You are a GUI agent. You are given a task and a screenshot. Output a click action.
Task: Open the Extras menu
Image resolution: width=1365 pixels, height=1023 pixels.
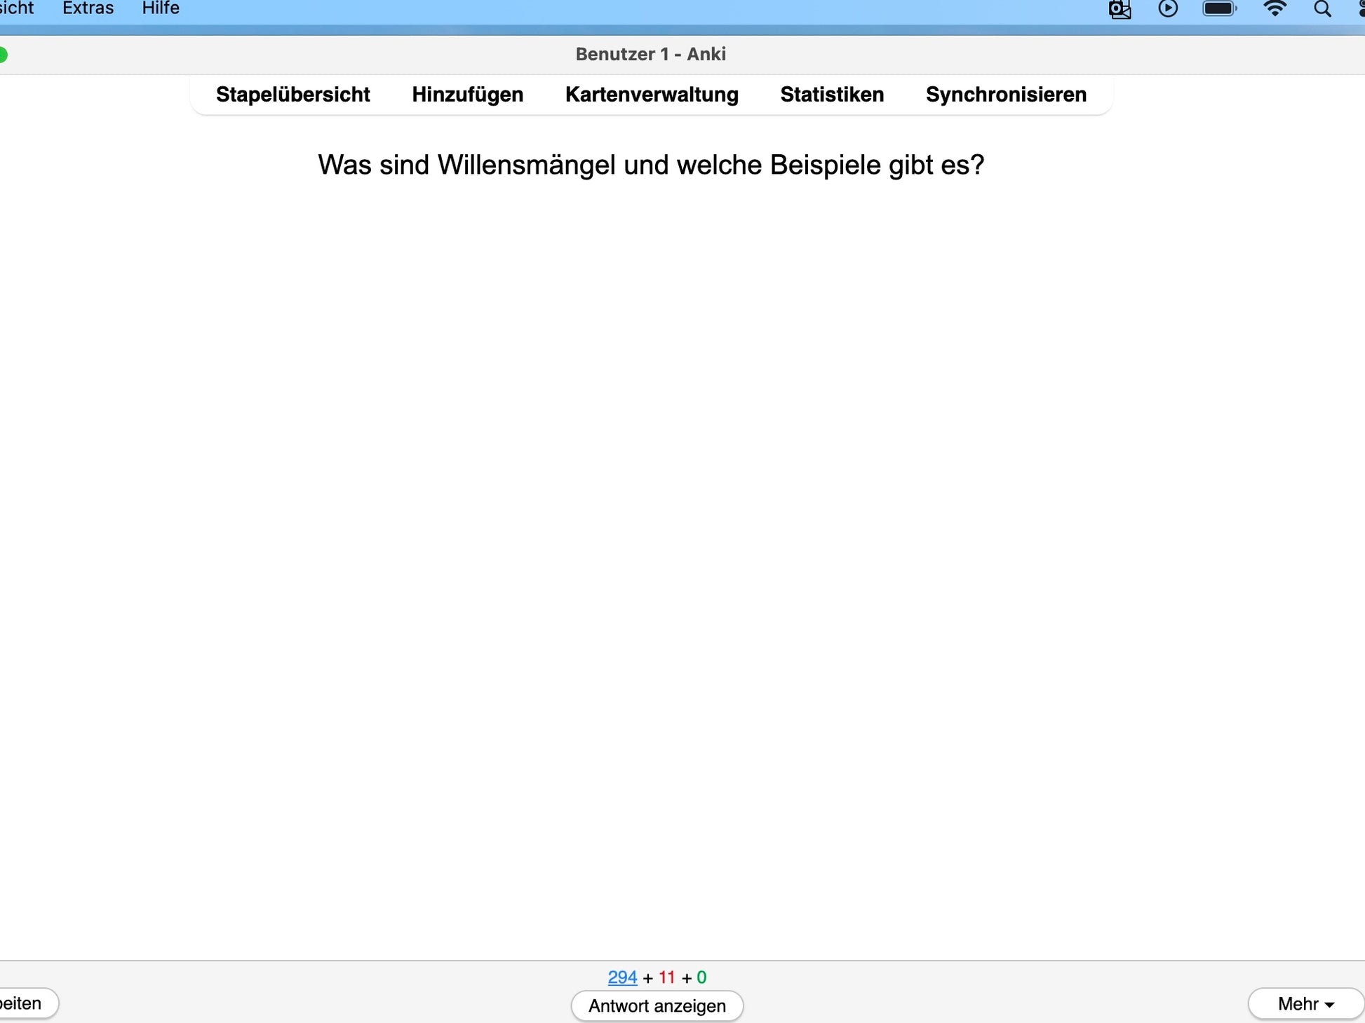(88, 8)
